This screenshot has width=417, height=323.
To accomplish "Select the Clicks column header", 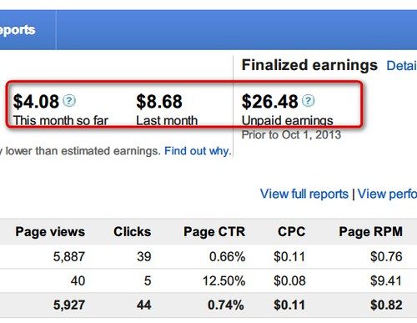I will click(x=133, y=232).
